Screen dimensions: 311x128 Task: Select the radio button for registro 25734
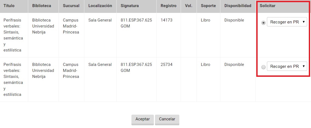(263, 67)
